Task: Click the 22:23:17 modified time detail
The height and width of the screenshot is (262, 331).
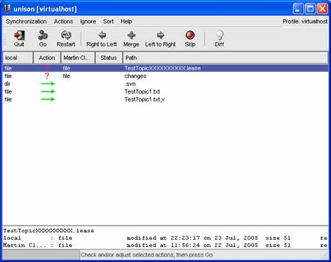Action: tap(185, 238)
